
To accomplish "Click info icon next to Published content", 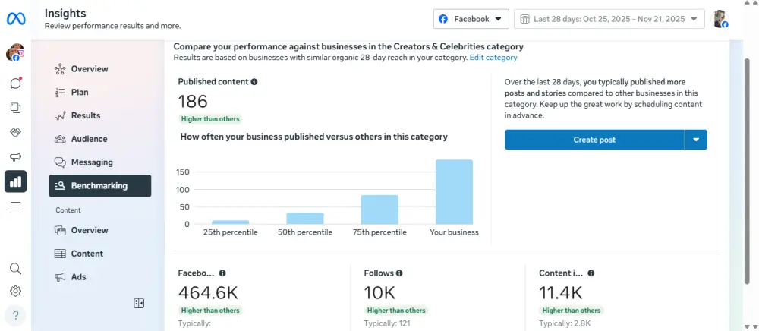I will click(254, 82).
